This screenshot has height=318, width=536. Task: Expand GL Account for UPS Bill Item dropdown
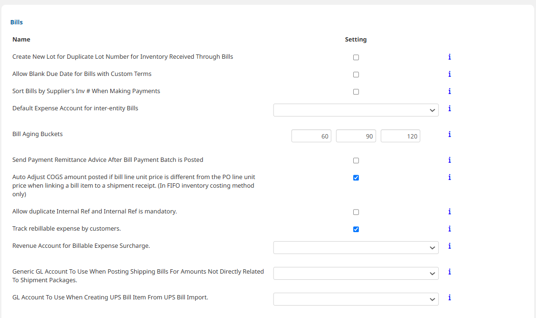356,299
